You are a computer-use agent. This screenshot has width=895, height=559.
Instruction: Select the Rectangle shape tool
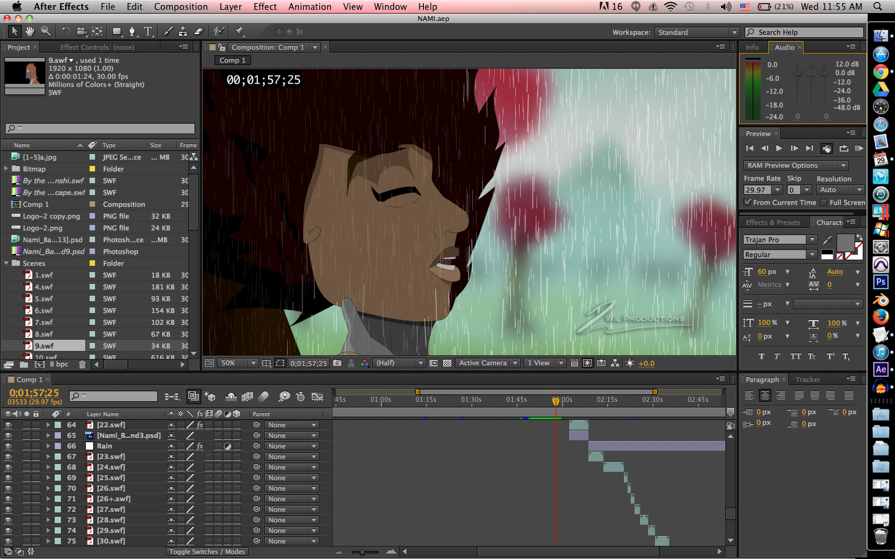(117, 31)
